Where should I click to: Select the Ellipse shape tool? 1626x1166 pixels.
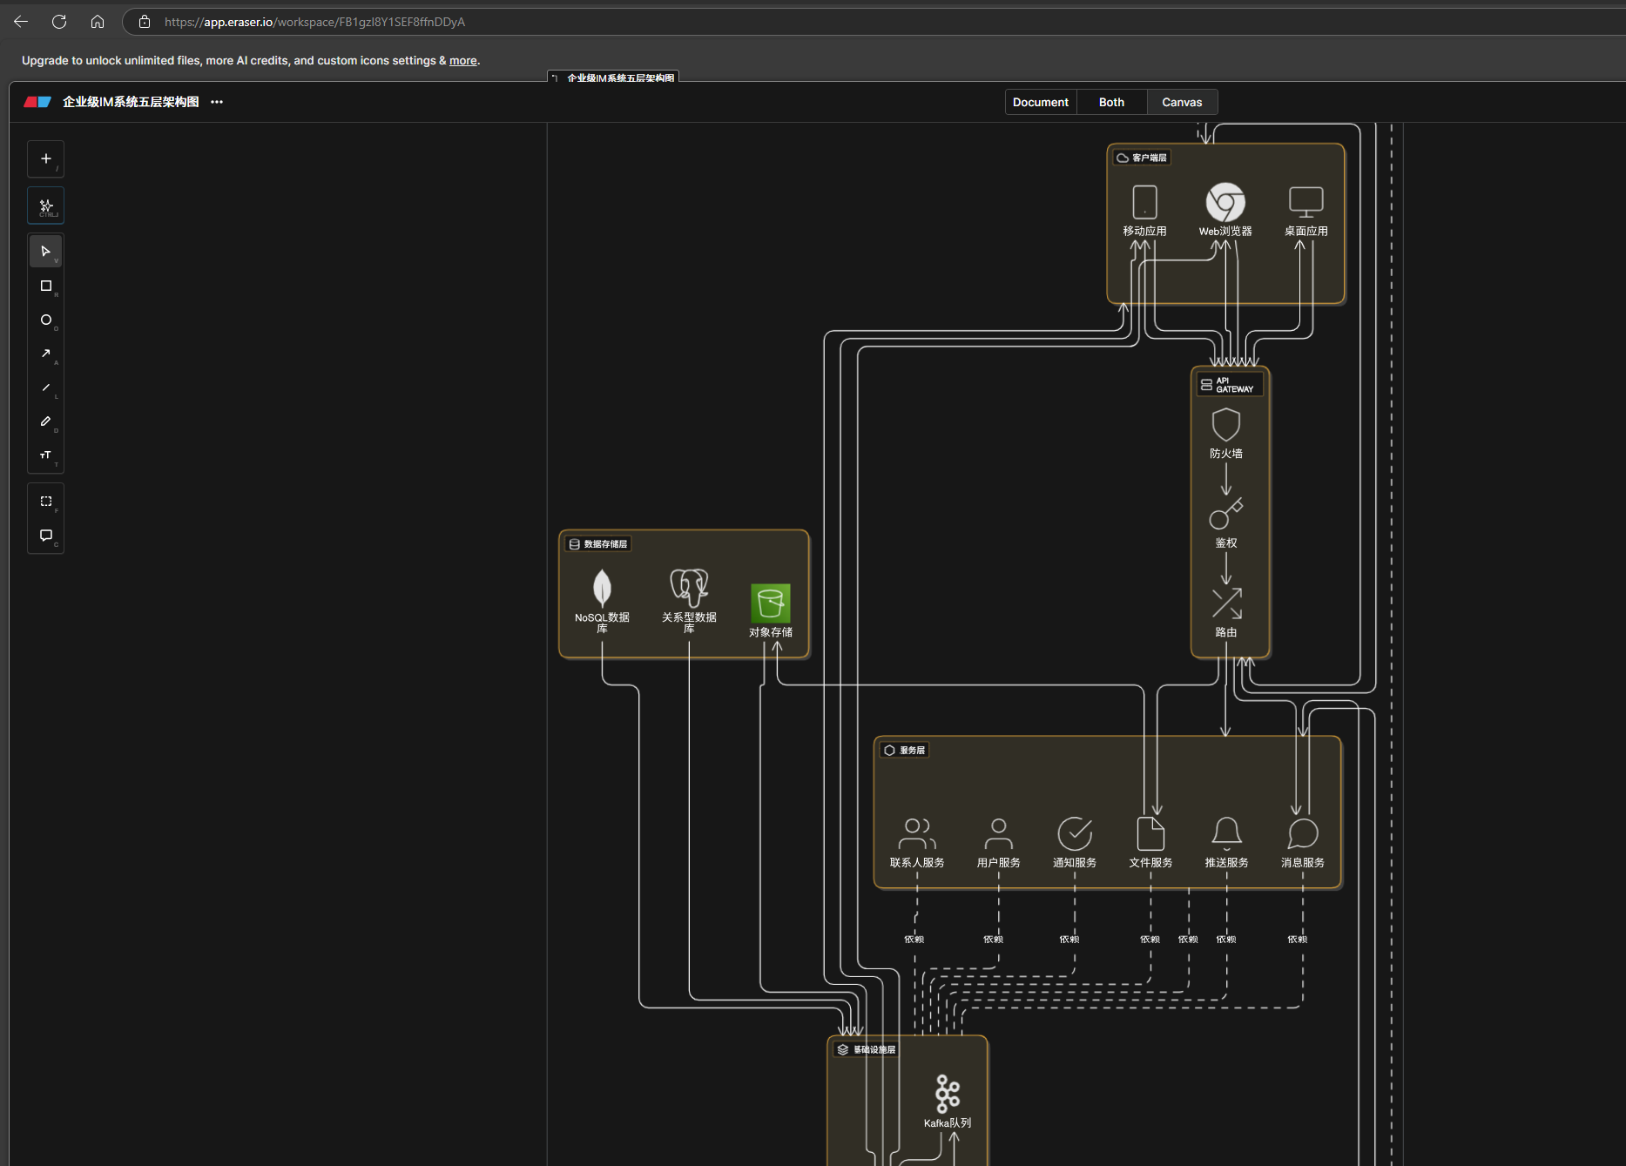pos(46,320)
